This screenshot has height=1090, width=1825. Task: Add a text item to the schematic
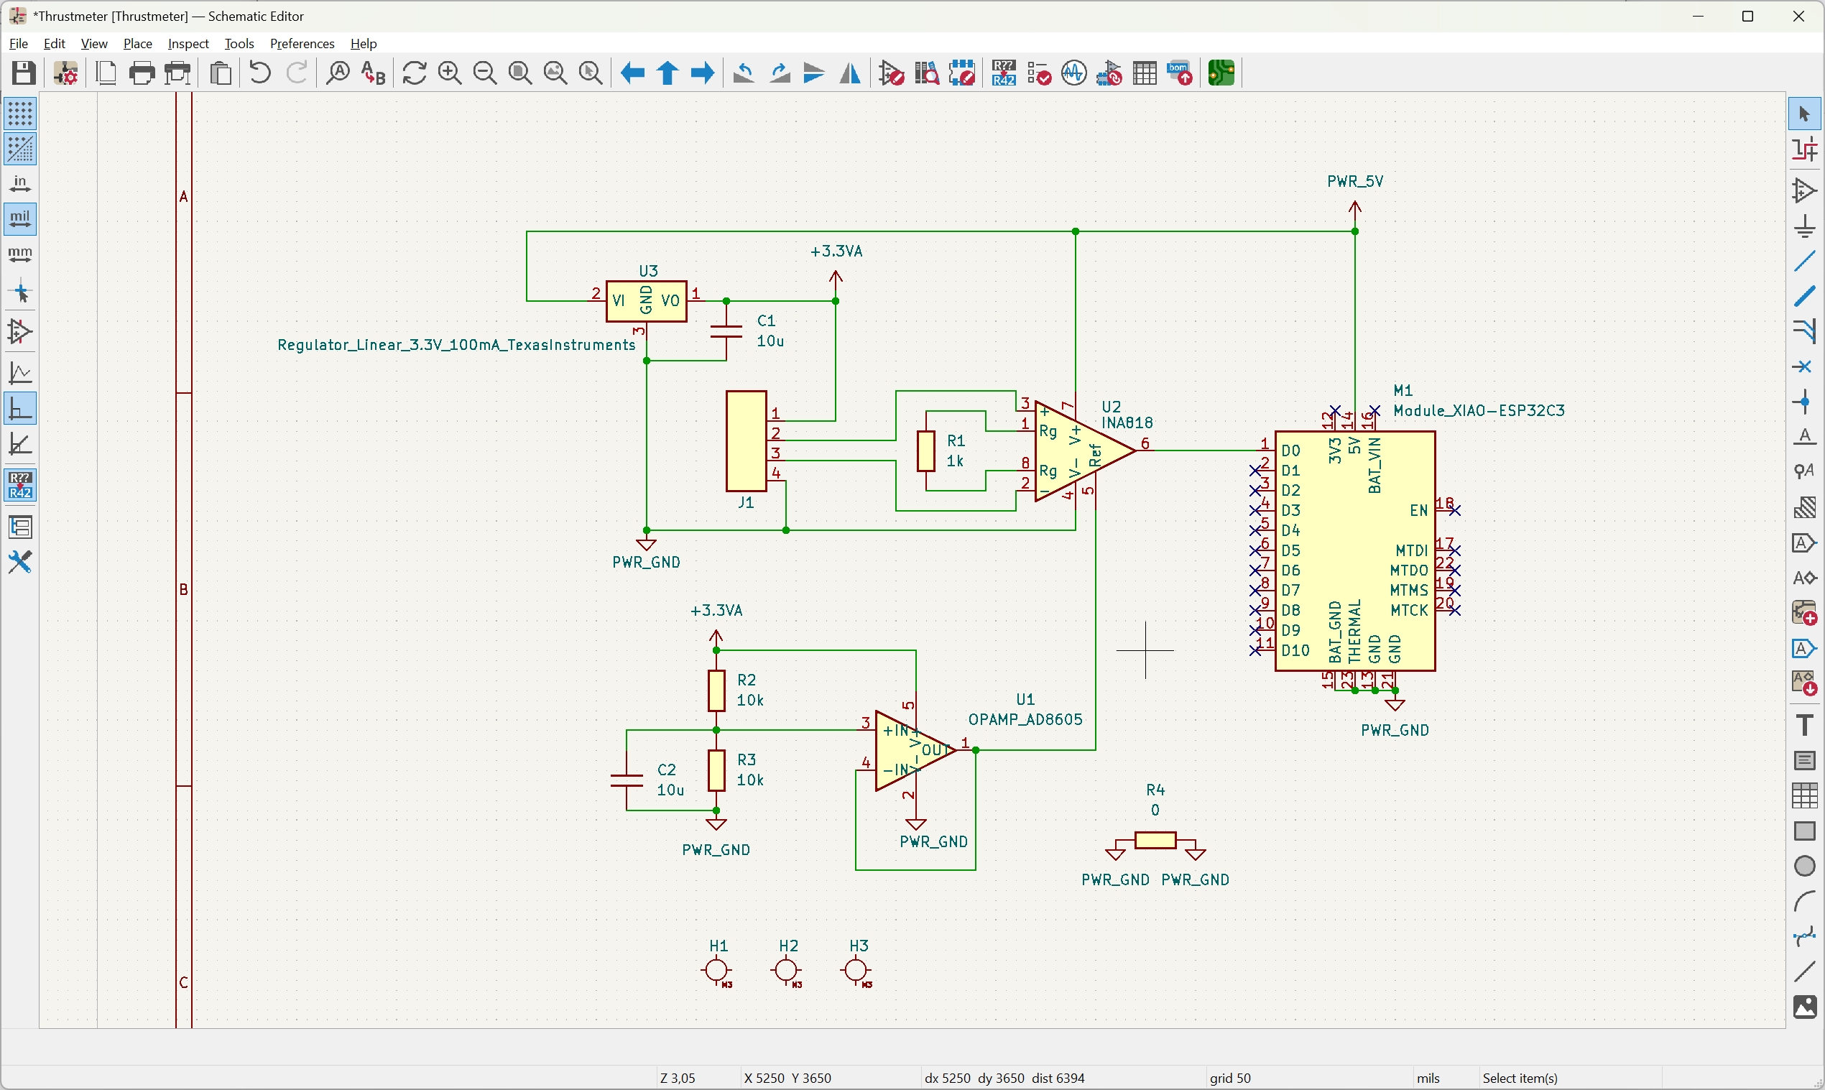(x=1805, y=724)
